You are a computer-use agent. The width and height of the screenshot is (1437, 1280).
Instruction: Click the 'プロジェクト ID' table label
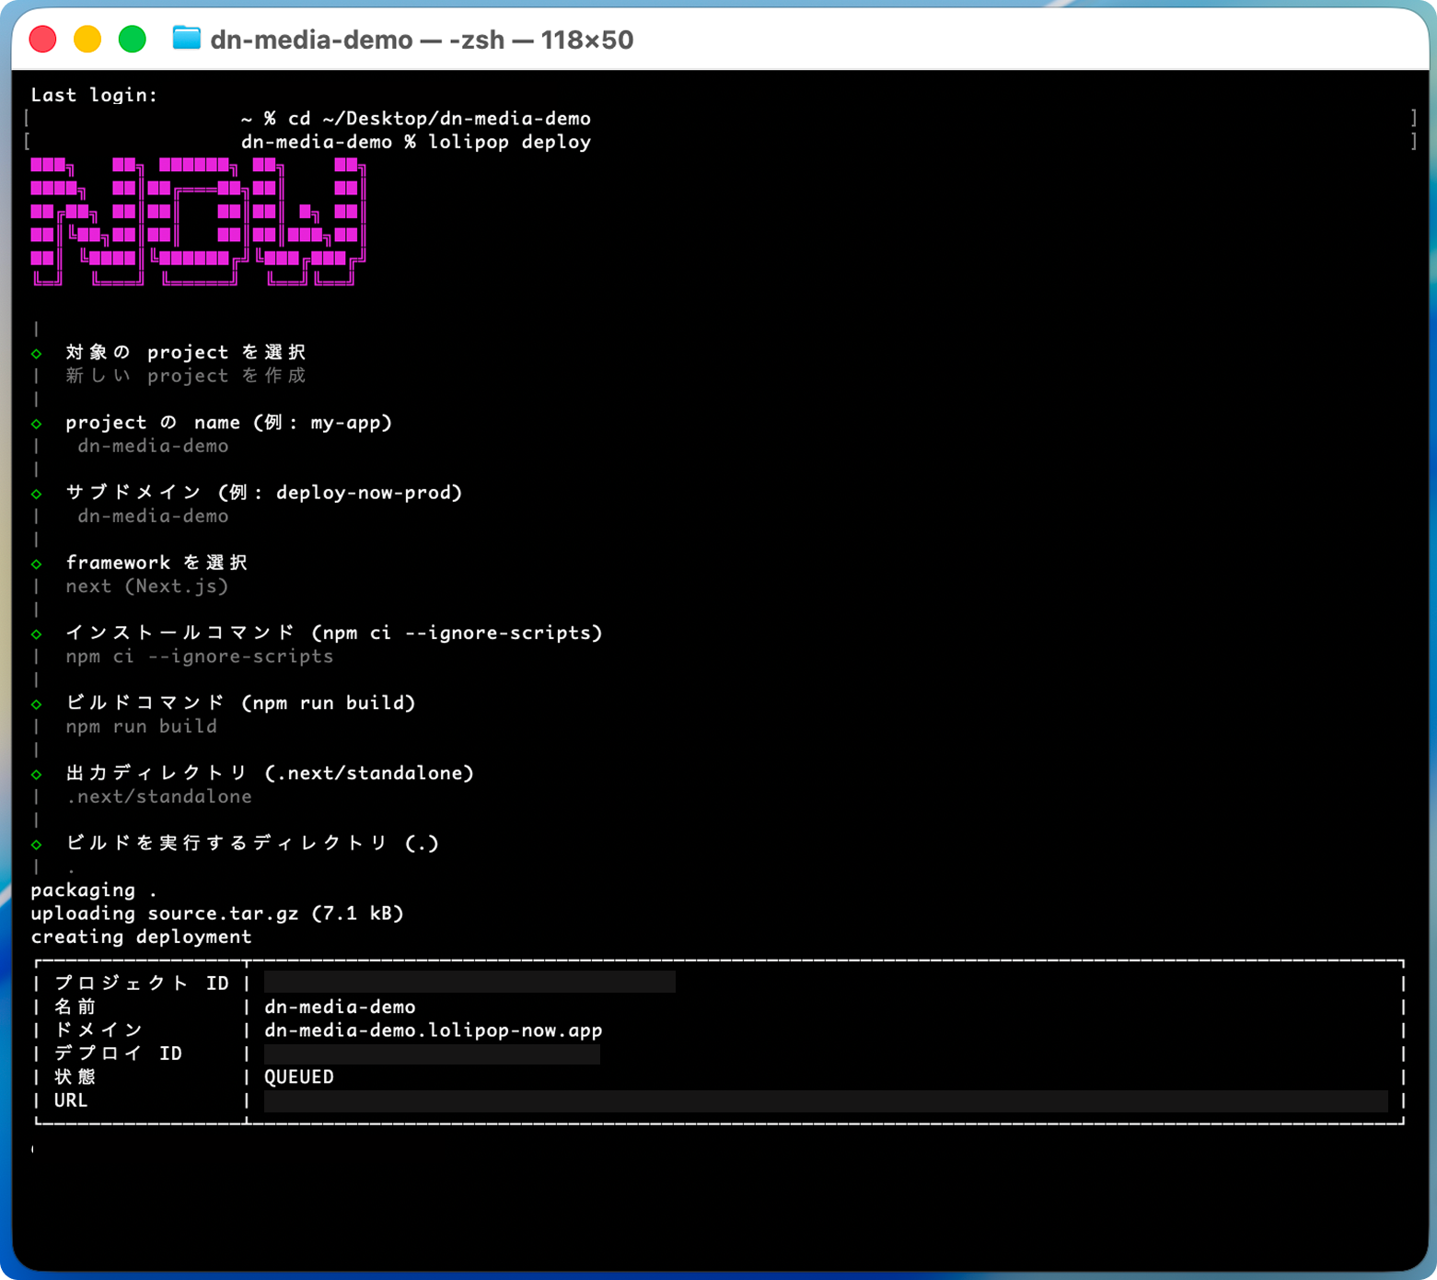(x=141, y=983)
